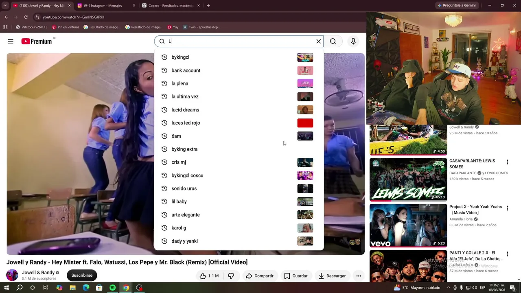Go to YouTube Premium home logo
The image size is (521, 293).
[37, 41]
